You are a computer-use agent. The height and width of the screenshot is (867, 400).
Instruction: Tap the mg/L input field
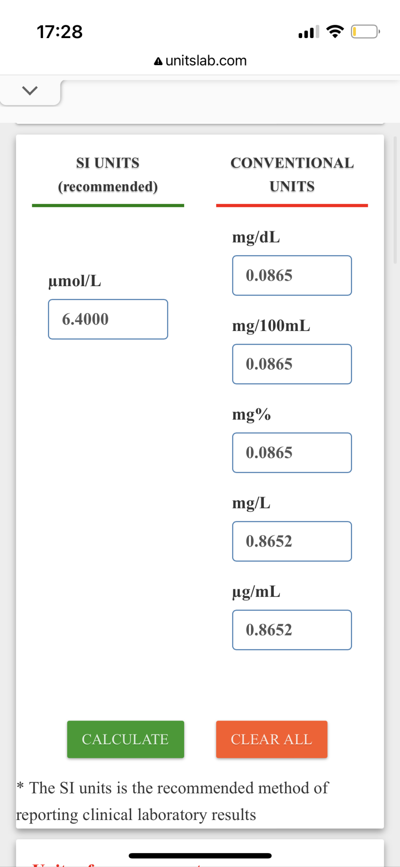[292, 541]
